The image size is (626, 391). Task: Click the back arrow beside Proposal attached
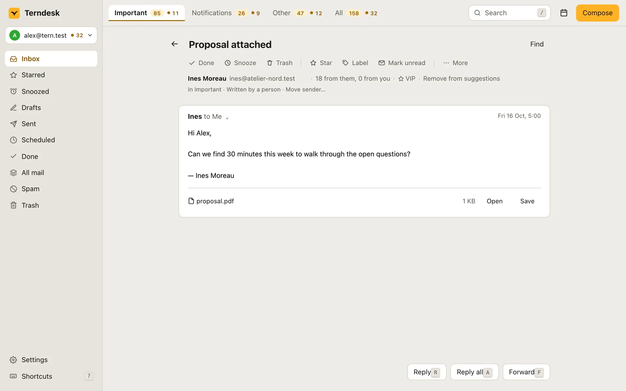175,44
